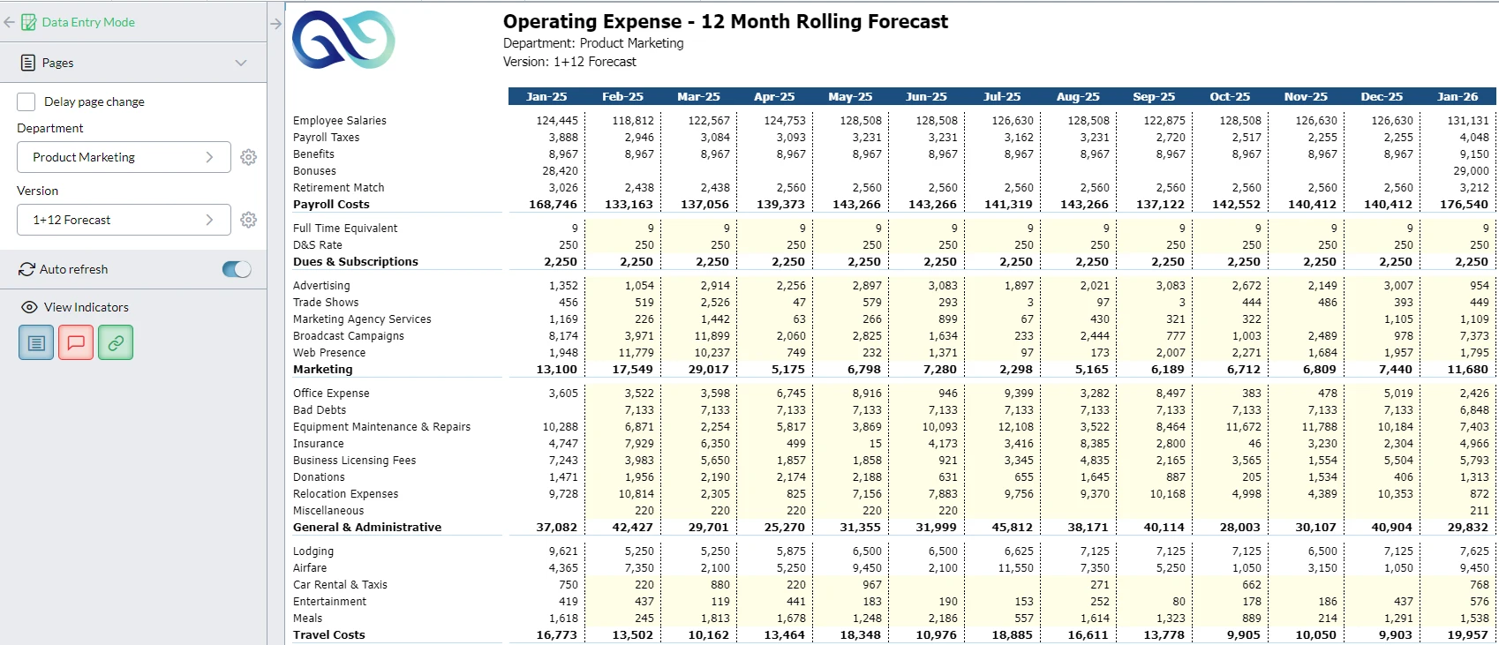This screenshot has height=645, width=1499.
Task: Click the Department: Product Marketing subtitle
Action: [x=593, y=42]
